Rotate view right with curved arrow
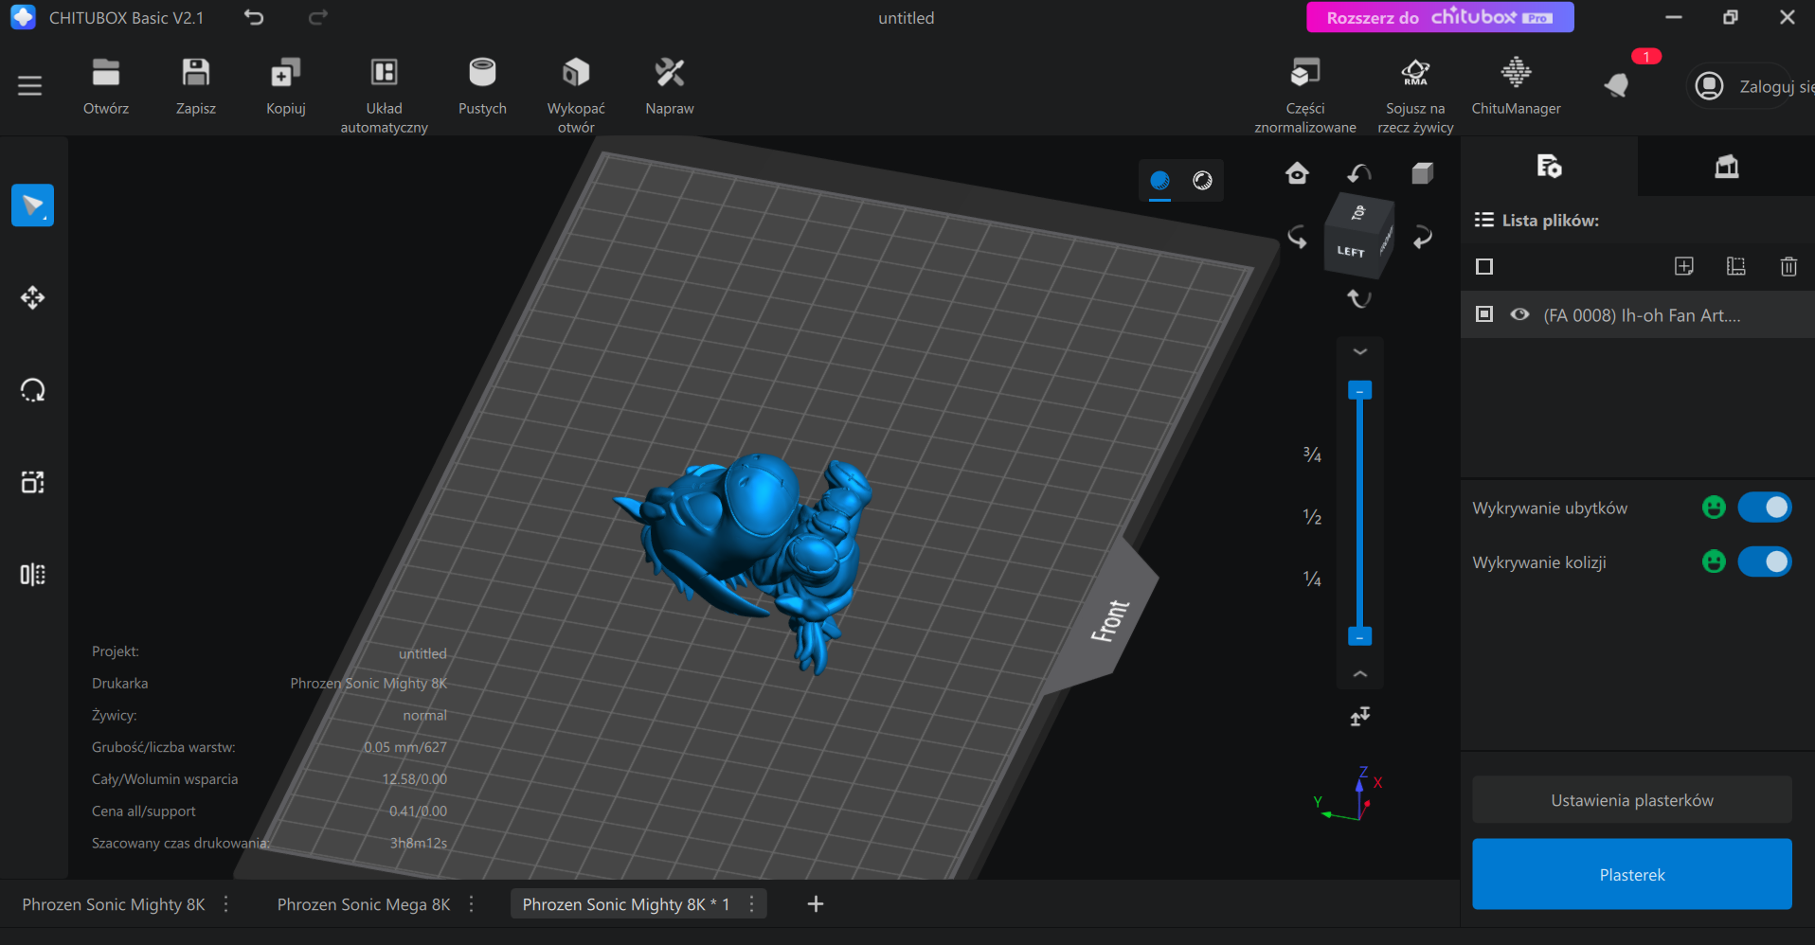The image size is (1815, 945). tap(1422, 237)
